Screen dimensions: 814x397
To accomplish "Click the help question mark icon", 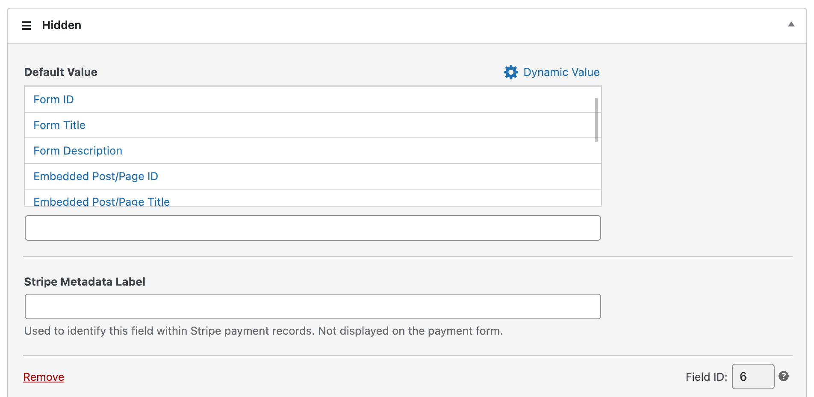I will [784, 376].
